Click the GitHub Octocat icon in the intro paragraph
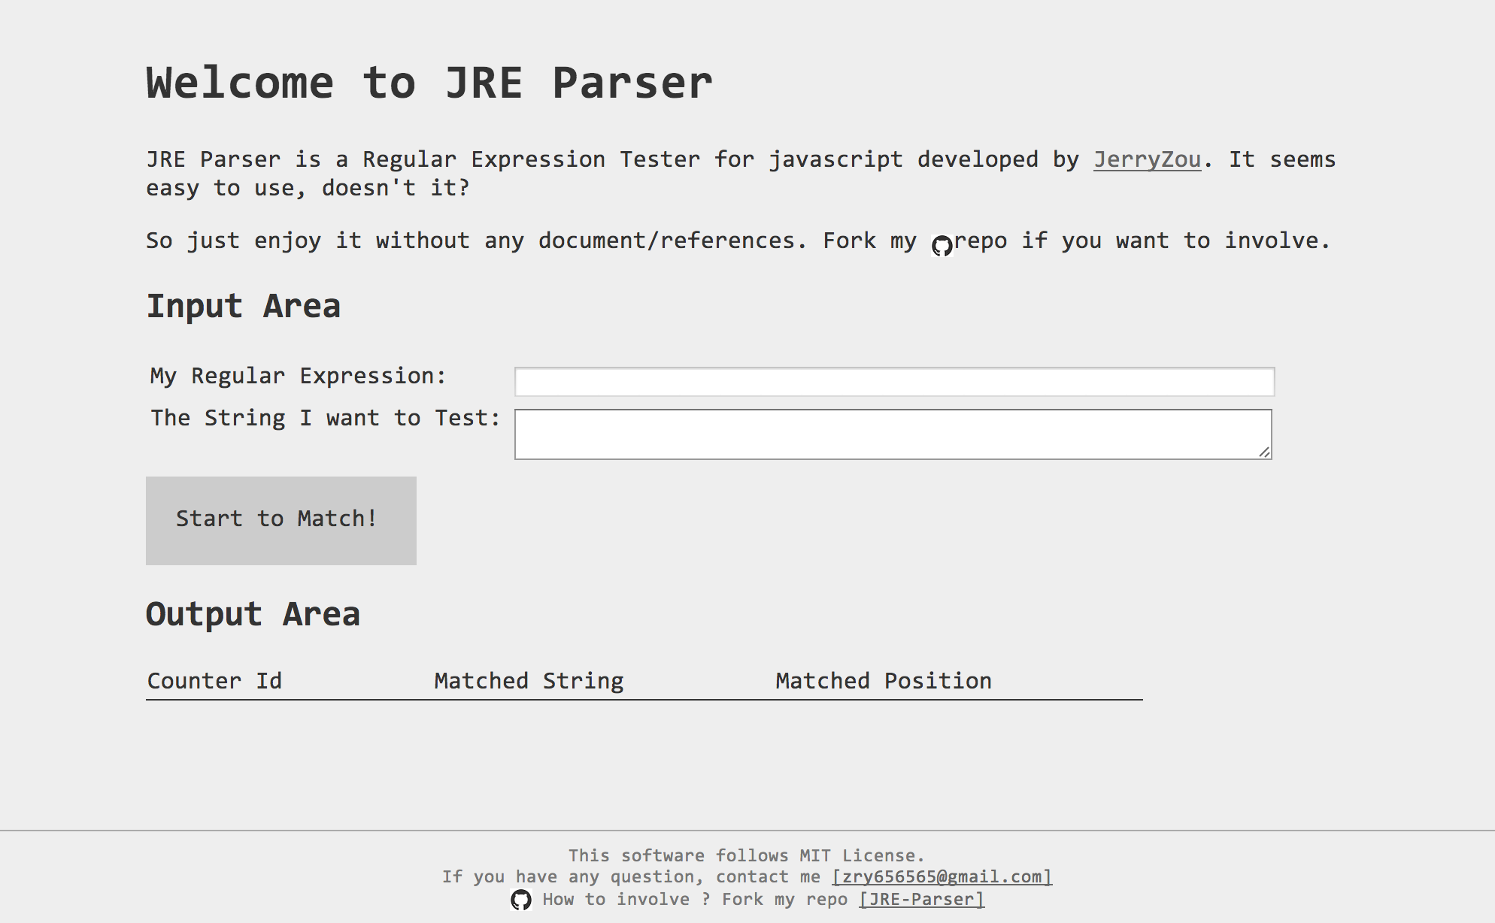 [942, 245]
